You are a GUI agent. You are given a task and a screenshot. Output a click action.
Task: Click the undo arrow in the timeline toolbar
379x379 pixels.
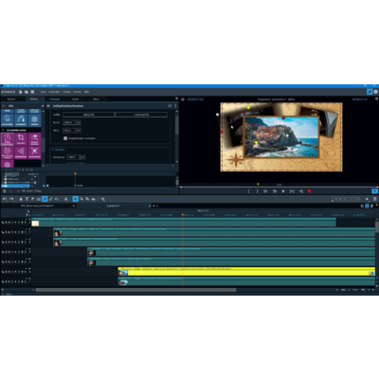(x=5, y=199)
